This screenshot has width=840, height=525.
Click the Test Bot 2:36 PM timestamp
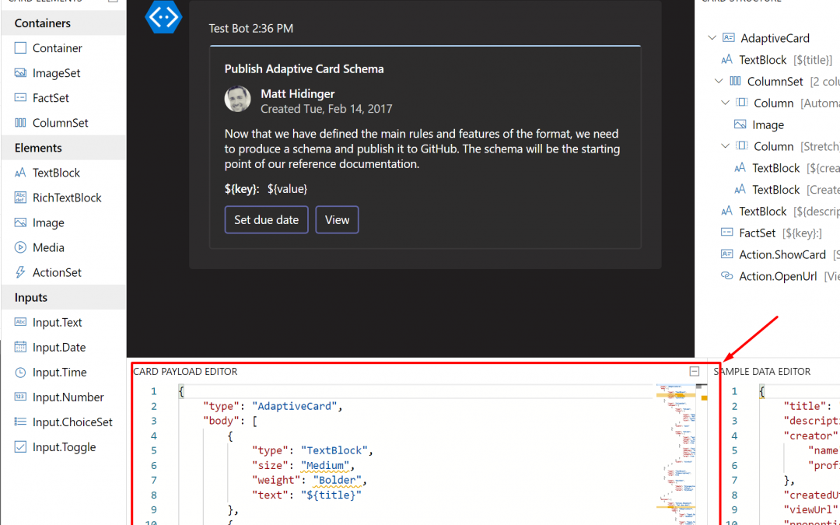(250, 29)
